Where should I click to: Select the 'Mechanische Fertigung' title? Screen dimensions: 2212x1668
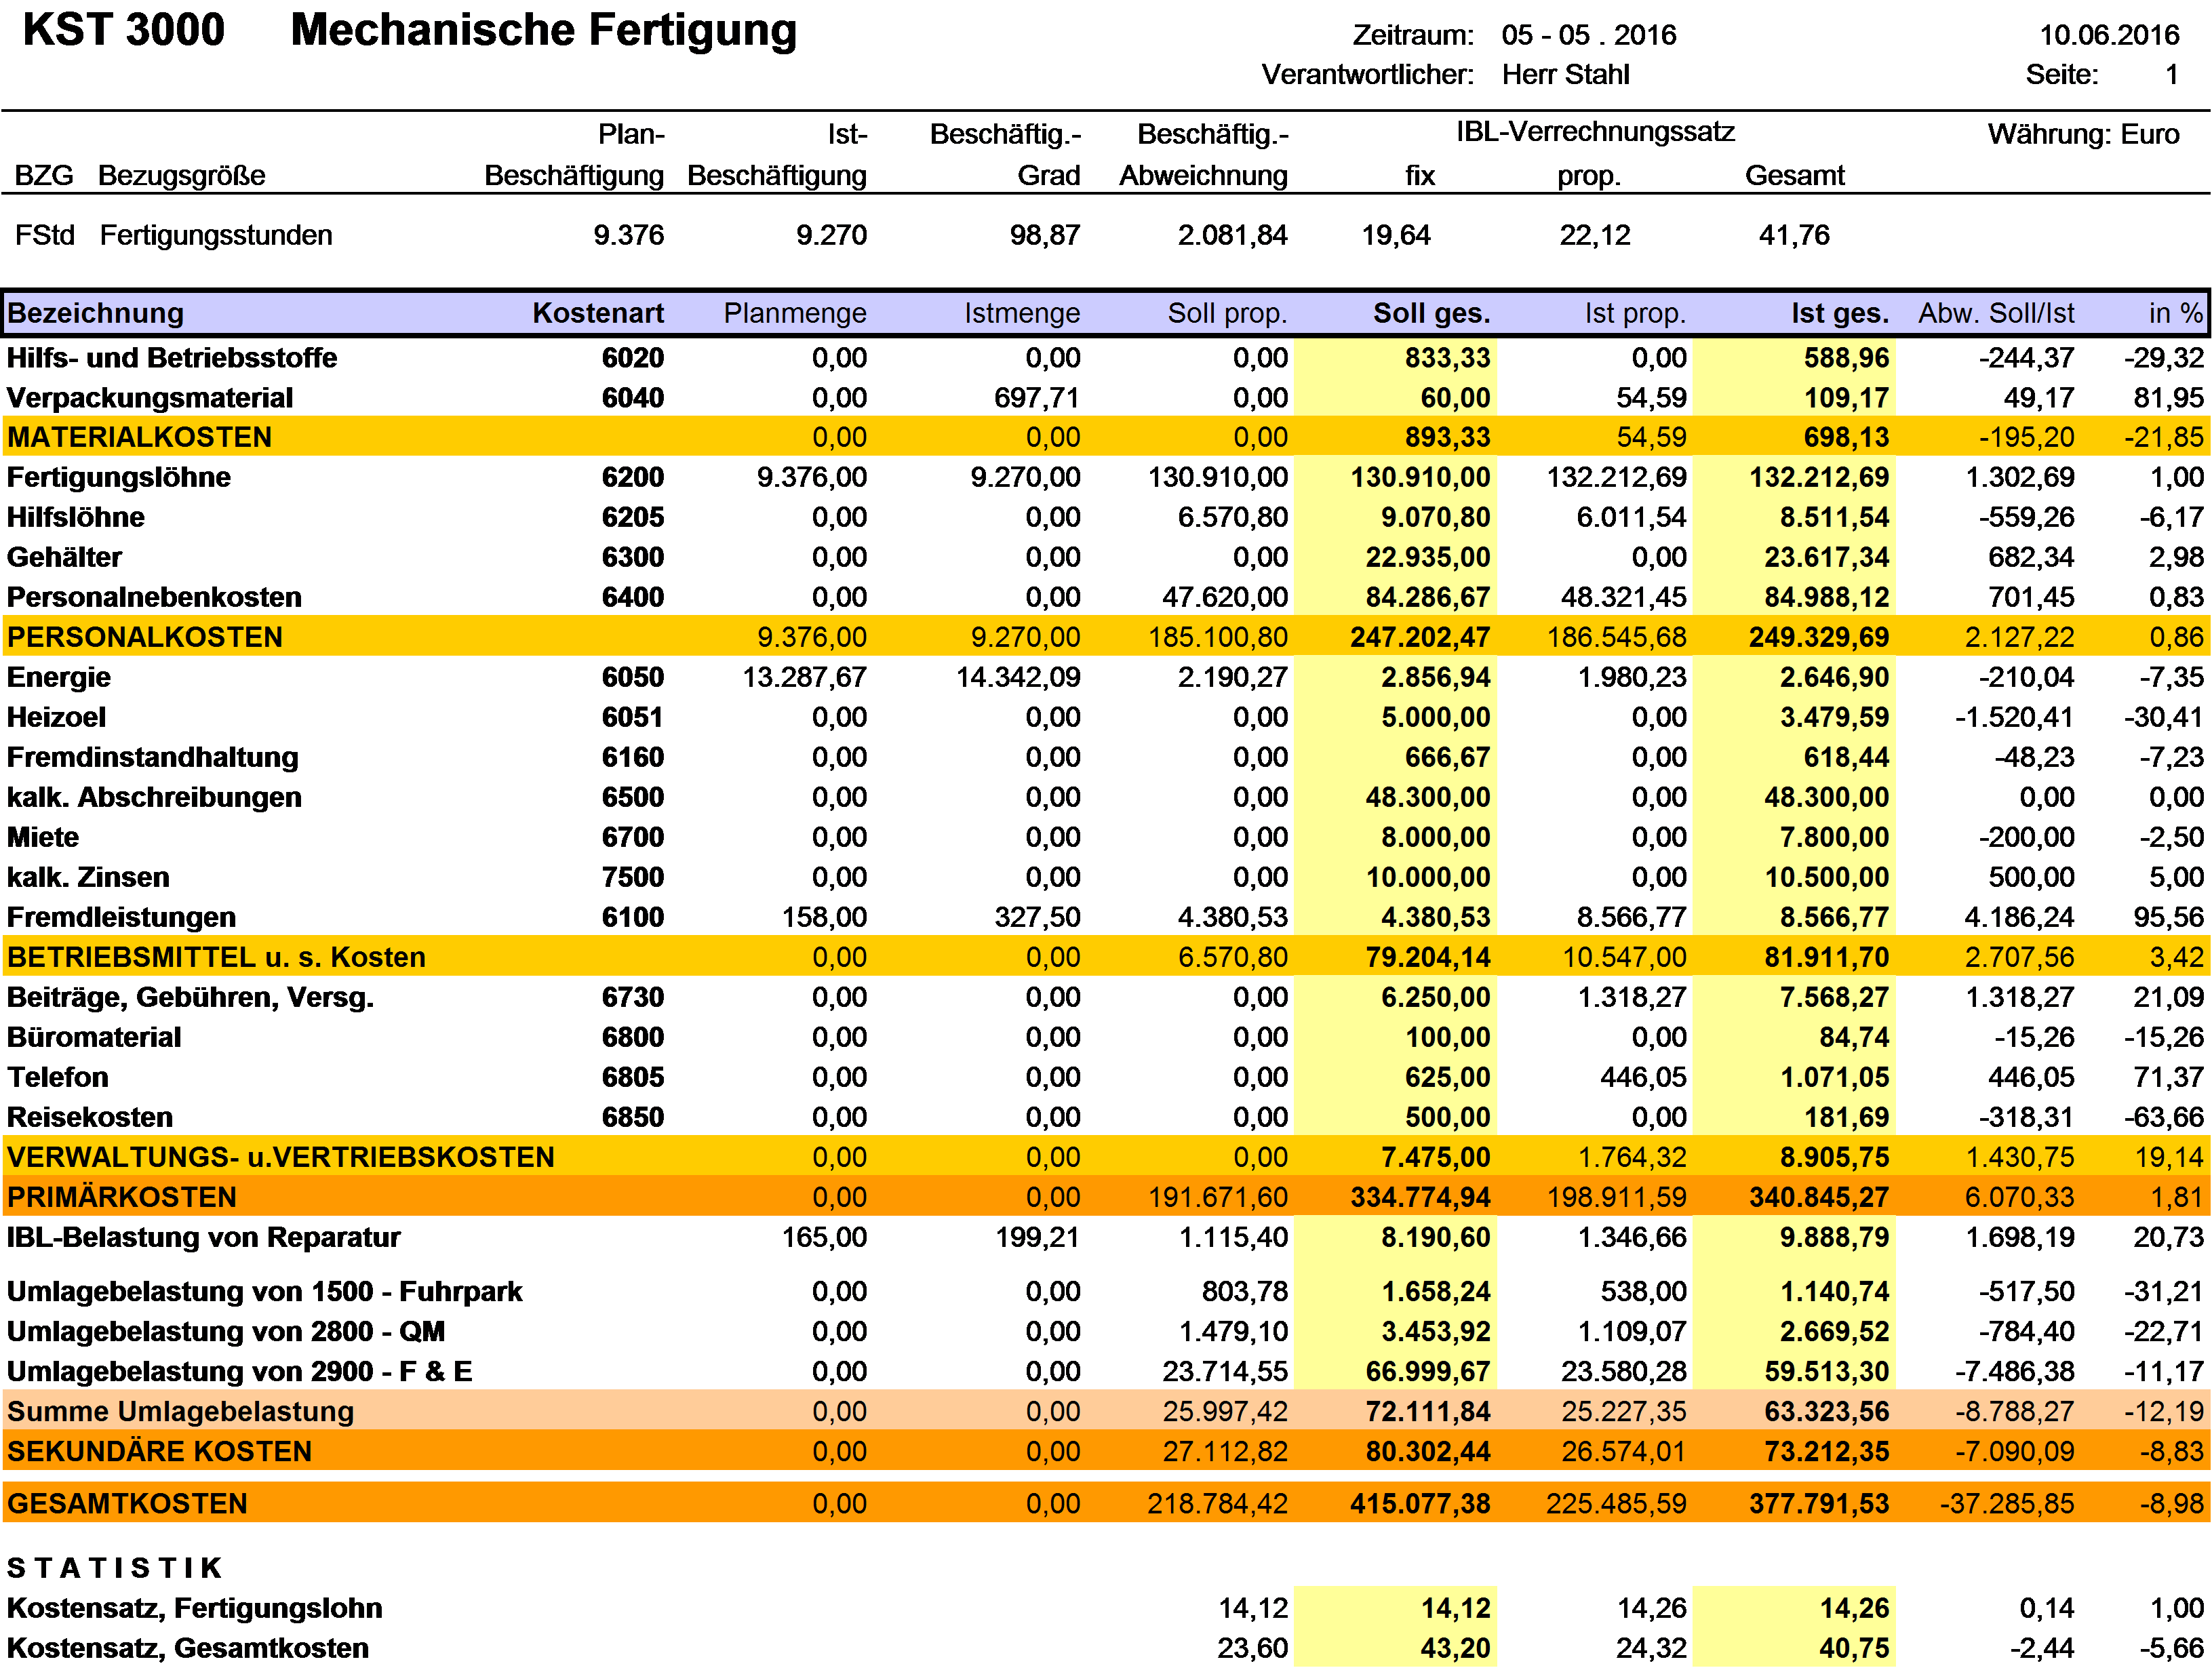pos(543,30)
